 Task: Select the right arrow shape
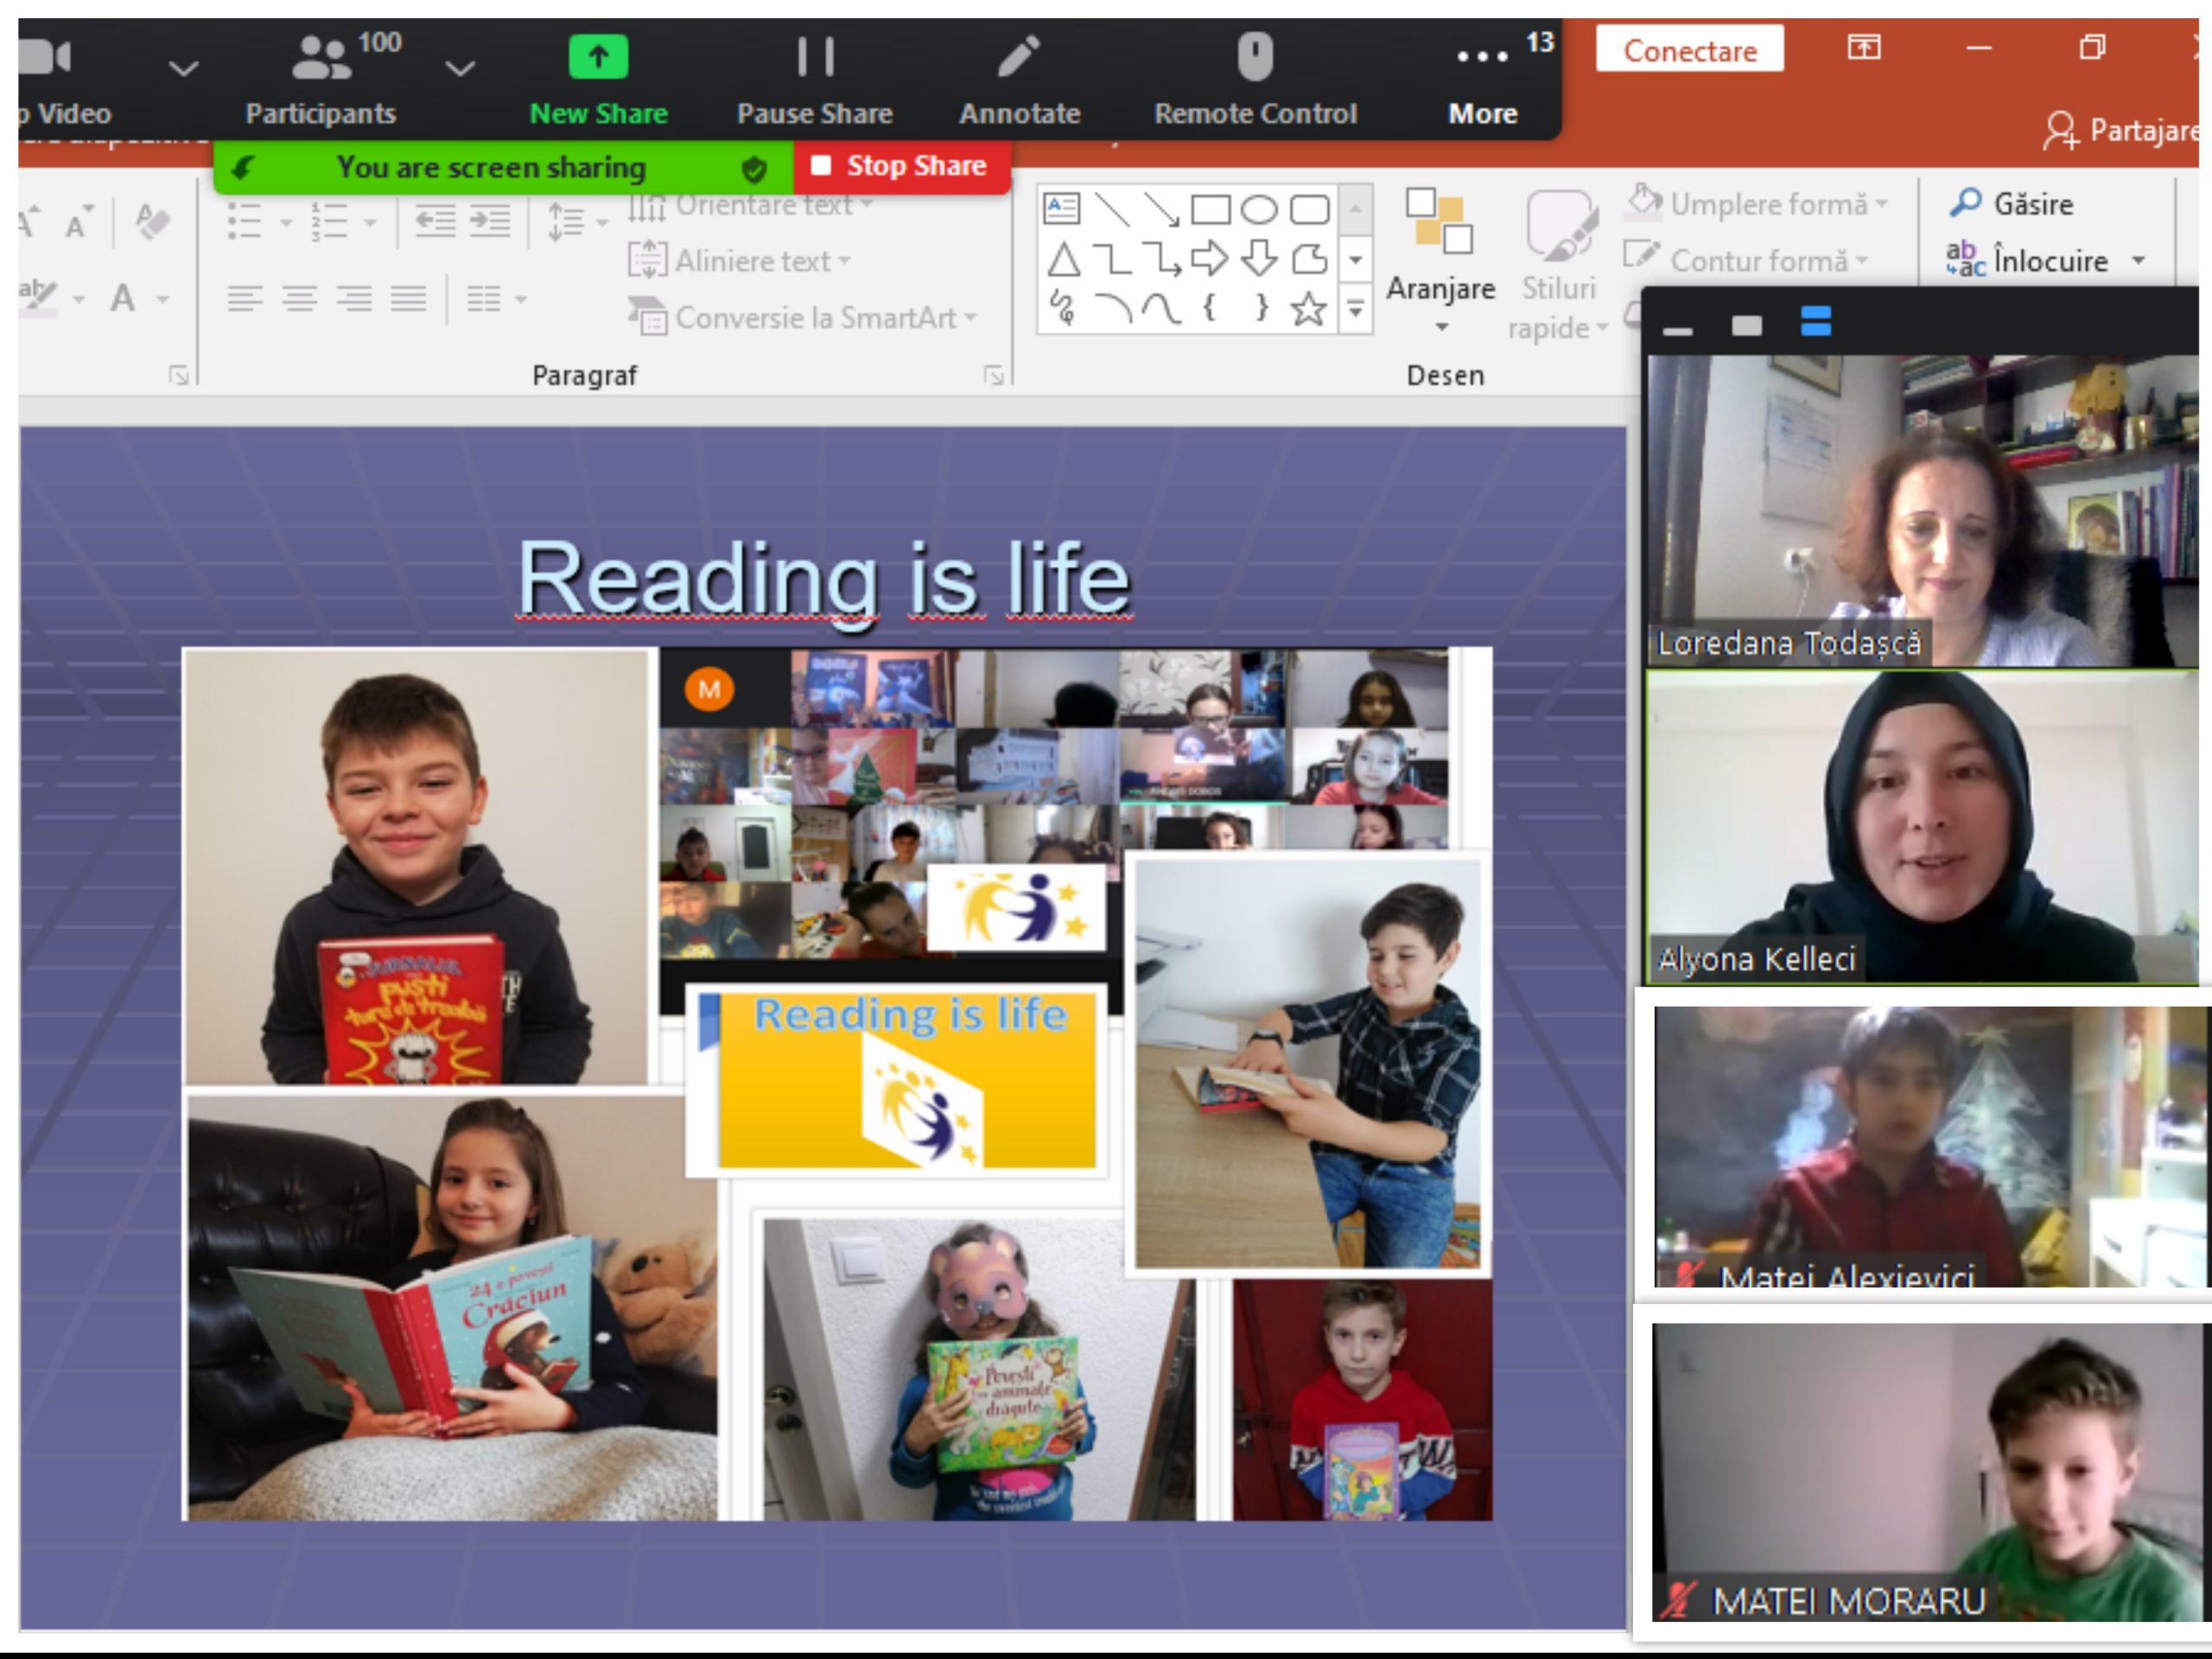tap(1209, 259)
